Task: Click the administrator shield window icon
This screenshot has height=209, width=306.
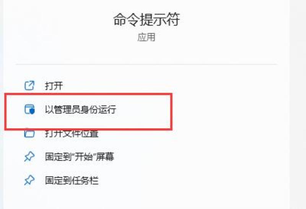Action: (x=29, y=109)
